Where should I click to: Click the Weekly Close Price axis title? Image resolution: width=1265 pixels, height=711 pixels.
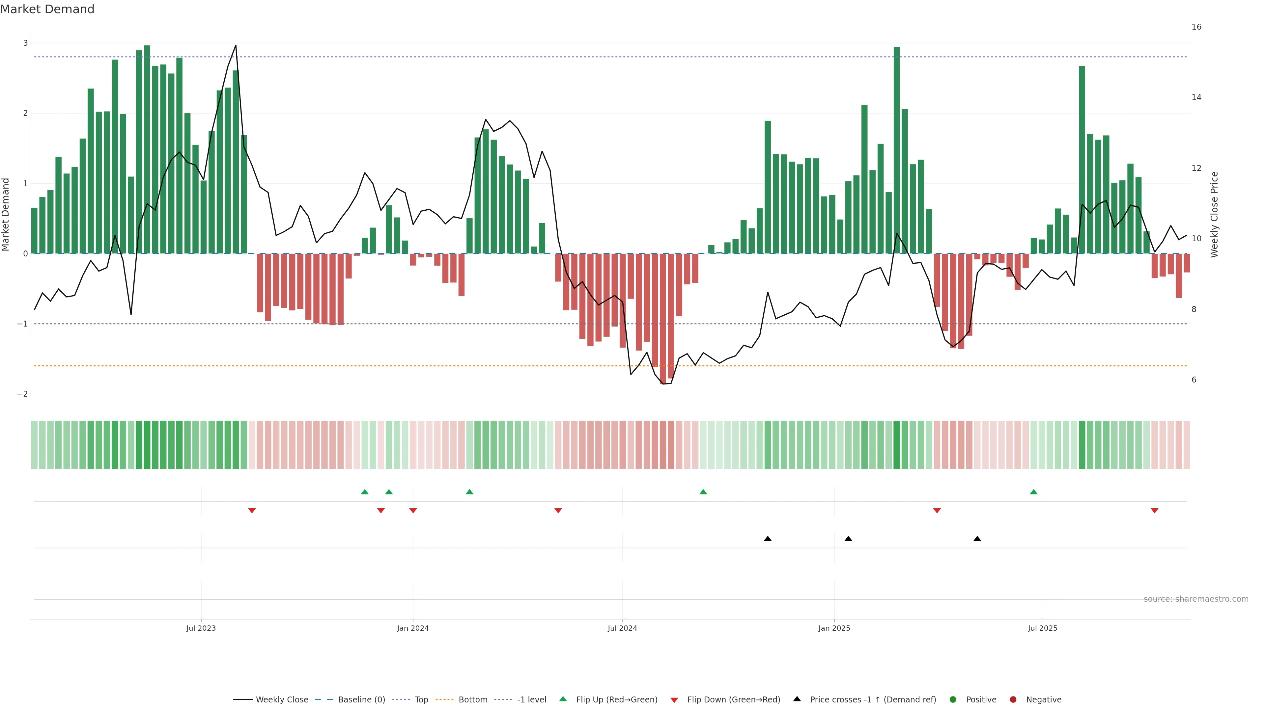[x=1214, y=214]
